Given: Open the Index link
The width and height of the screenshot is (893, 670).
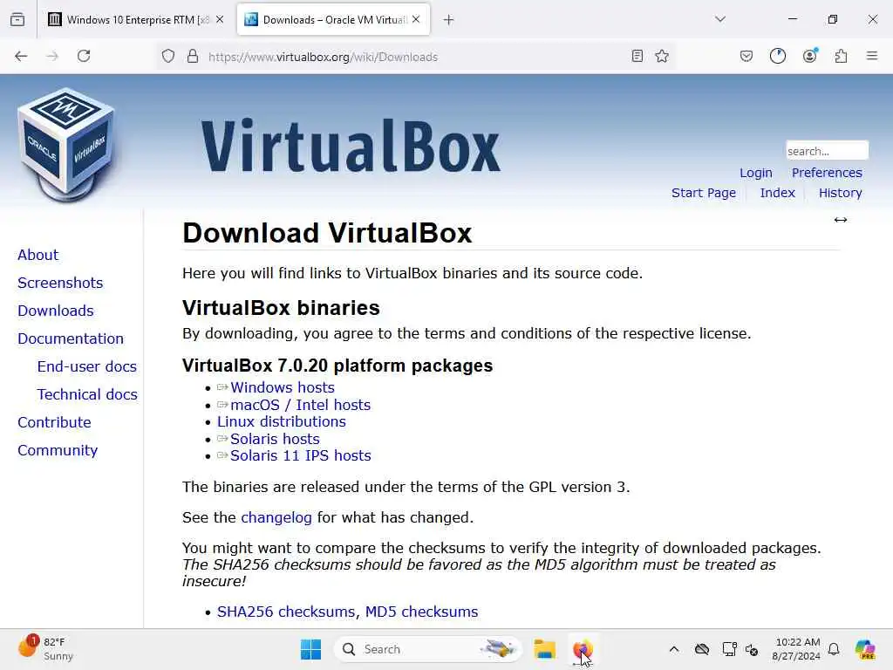Looking at the screenshot, I should pyautogui.click(x=777, y=193).
